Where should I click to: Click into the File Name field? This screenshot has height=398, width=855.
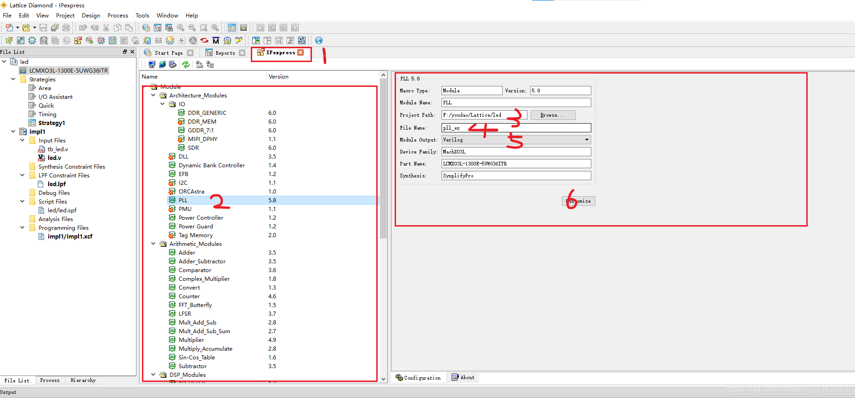tap(516, 128)
